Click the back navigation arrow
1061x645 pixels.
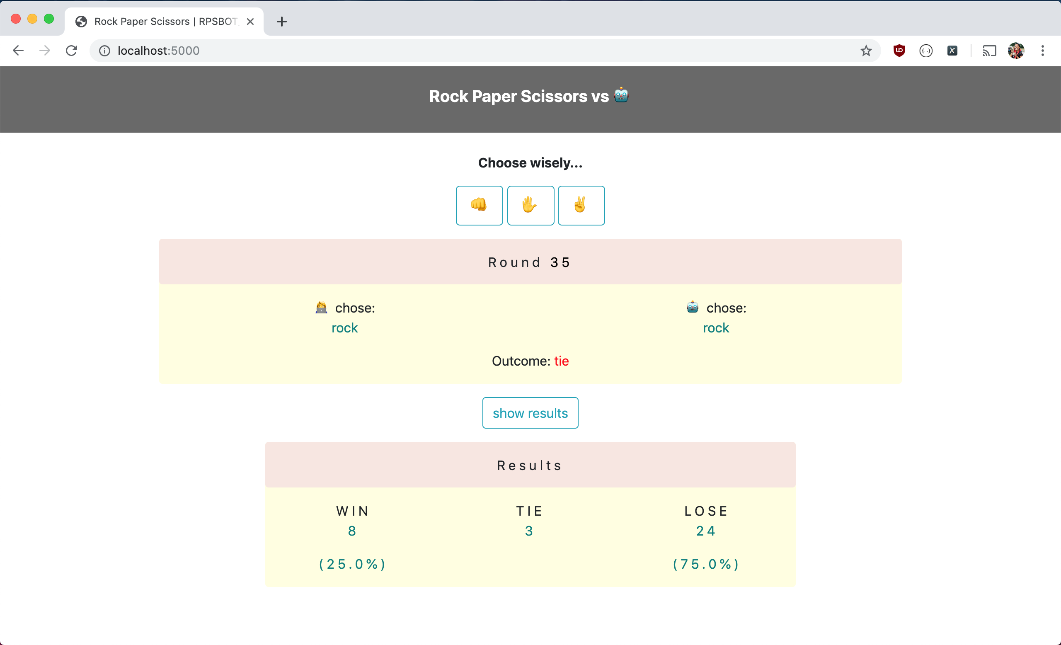pos(18,51)
